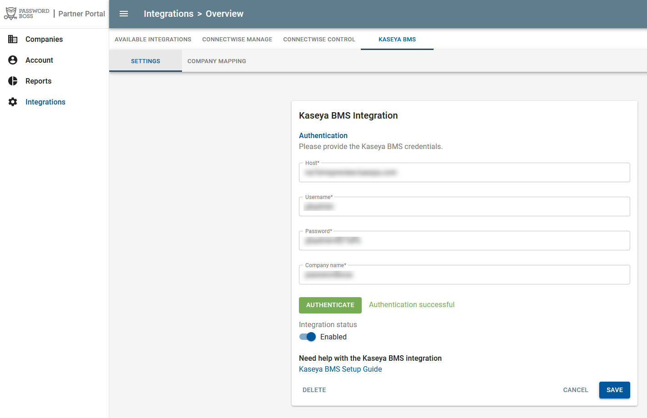
Task: Click 'Need help with the Kaseya BMS integration' text
Action: pyautogui.click(x=370, y=358)
